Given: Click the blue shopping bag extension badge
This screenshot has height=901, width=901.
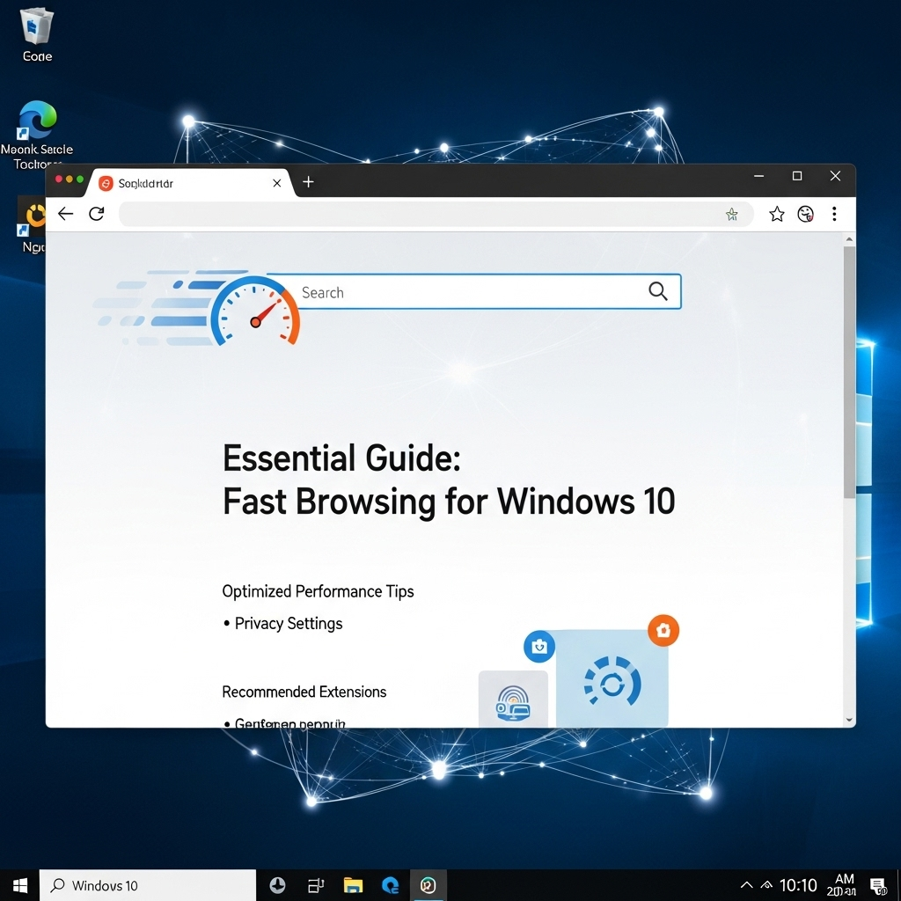Looking at the screenshot, I should click(539, 647).
